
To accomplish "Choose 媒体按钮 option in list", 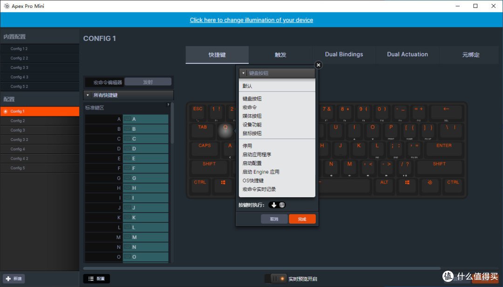I will (252, 116).
